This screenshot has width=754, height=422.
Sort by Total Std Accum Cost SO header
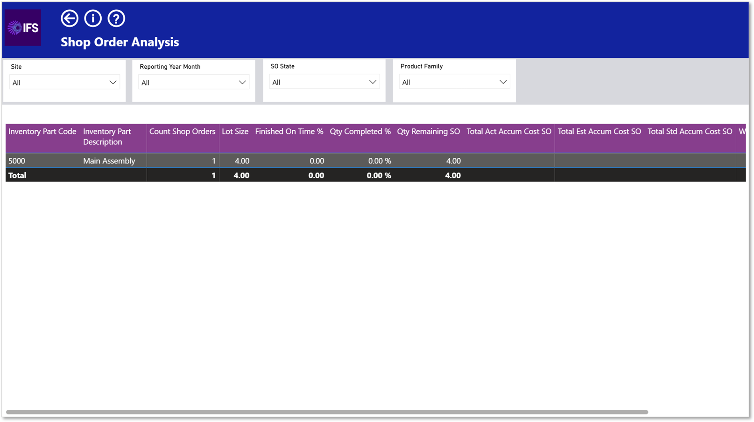tap(690, 132)
